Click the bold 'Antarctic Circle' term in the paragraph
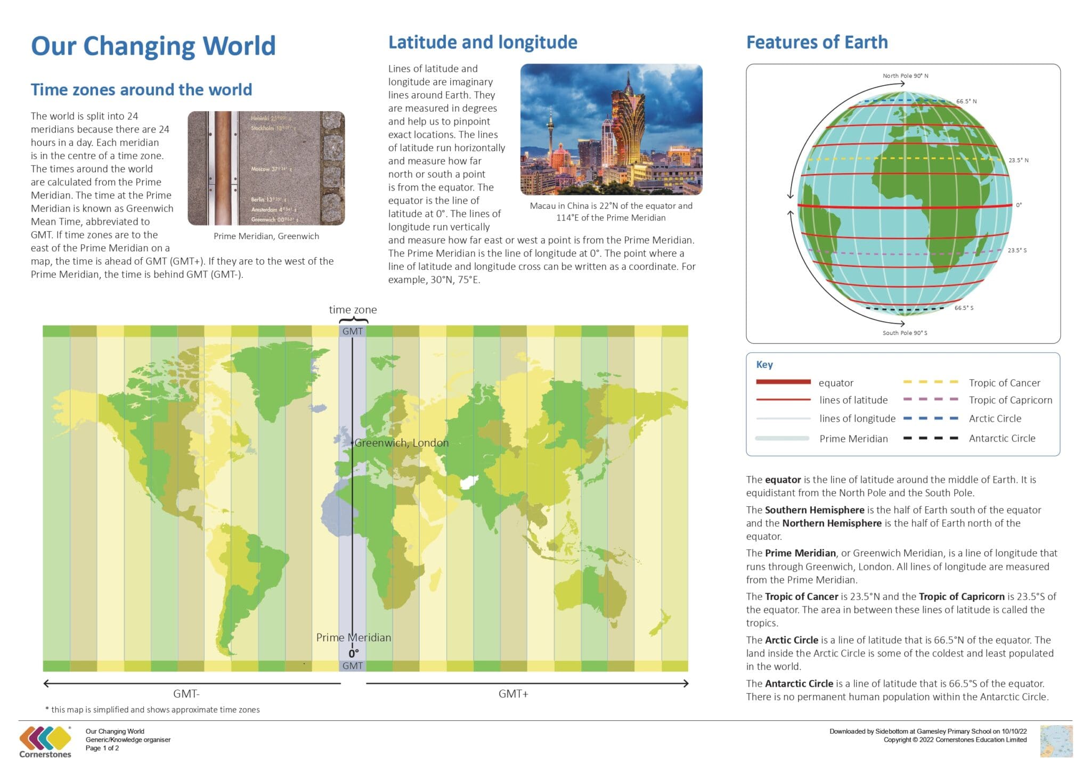 799,684
